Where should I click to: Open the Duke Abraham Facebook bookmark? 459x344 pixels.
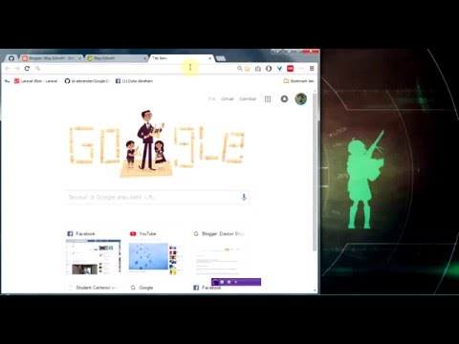click(x=134, y=81)
